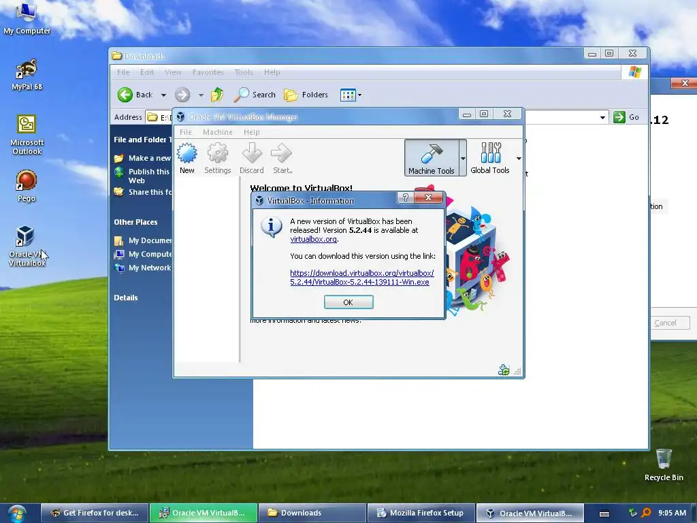The height and width of the screenshot is (523, 697).
Task: Open Machine menu in VirtualBox Manager
Action: coord(218,132)
